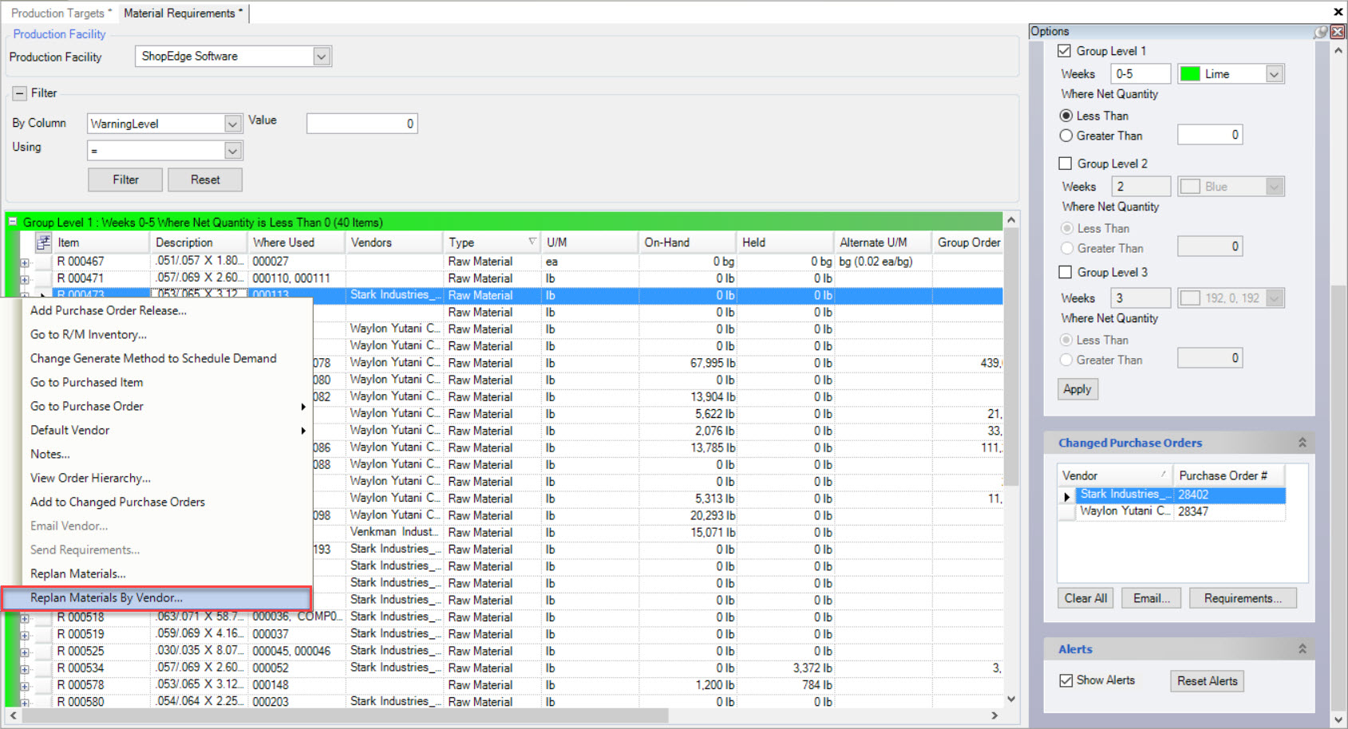
Task: Open Go to Purchase Order submenu
Action: pos(166,406)
